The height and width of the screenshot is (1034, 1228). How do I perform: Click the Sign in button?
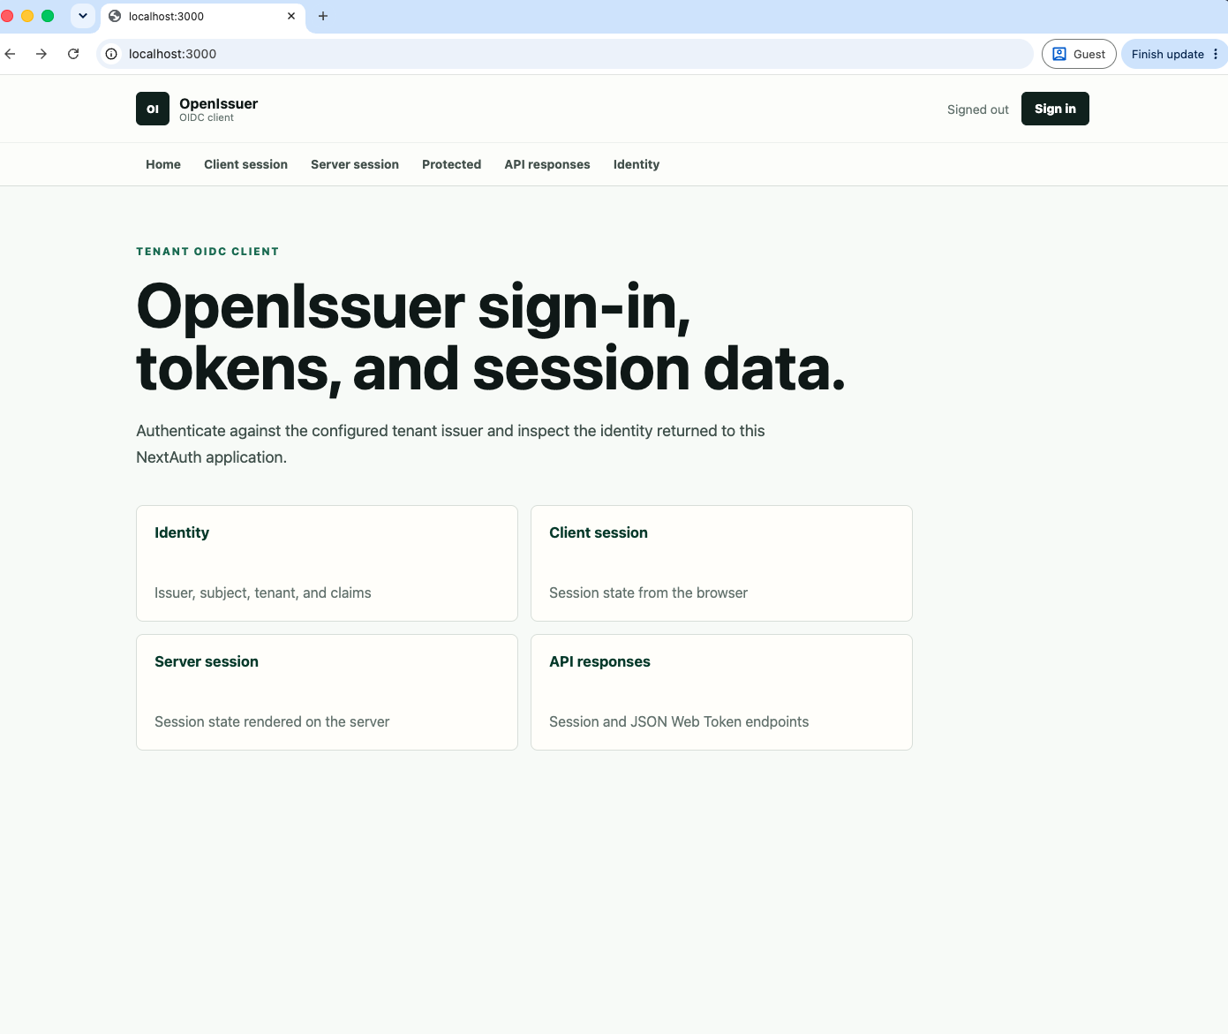[1055, 109]
